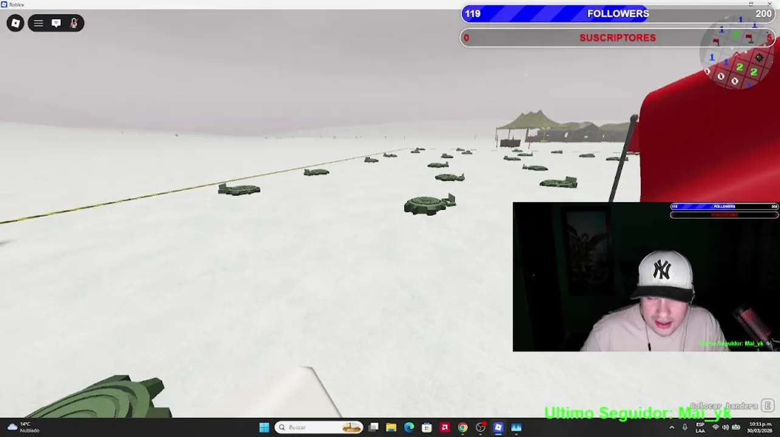
Task: Open the network Wi-Fi tray icon
Action: 716,427
